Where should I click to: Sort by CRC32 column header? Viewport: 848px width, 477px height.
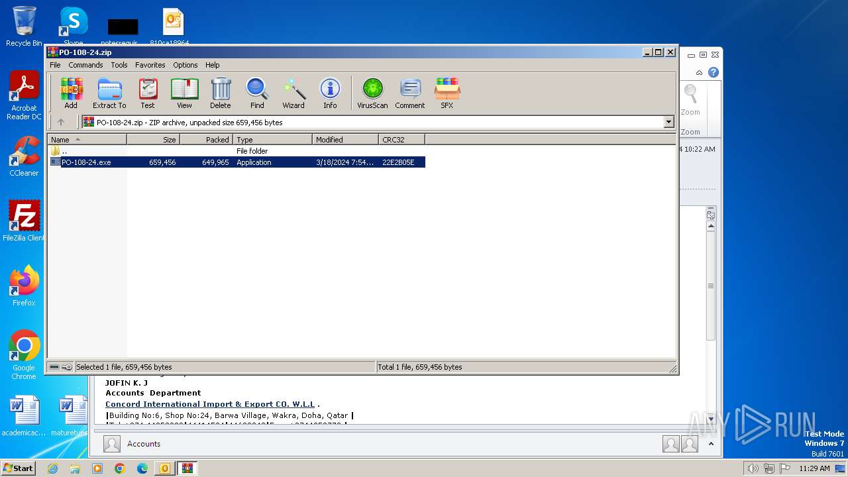pos(401,140)
